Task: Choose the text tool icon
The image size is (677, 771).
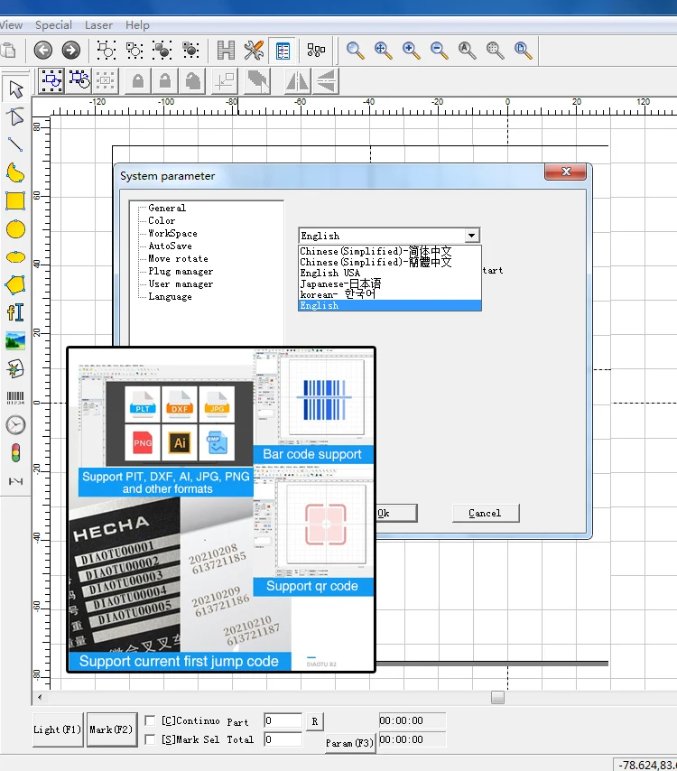Action: pos(15,312)
